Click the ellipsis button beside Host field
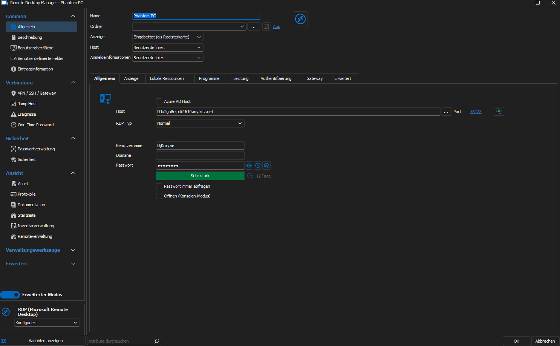 [x=446, y=112]
